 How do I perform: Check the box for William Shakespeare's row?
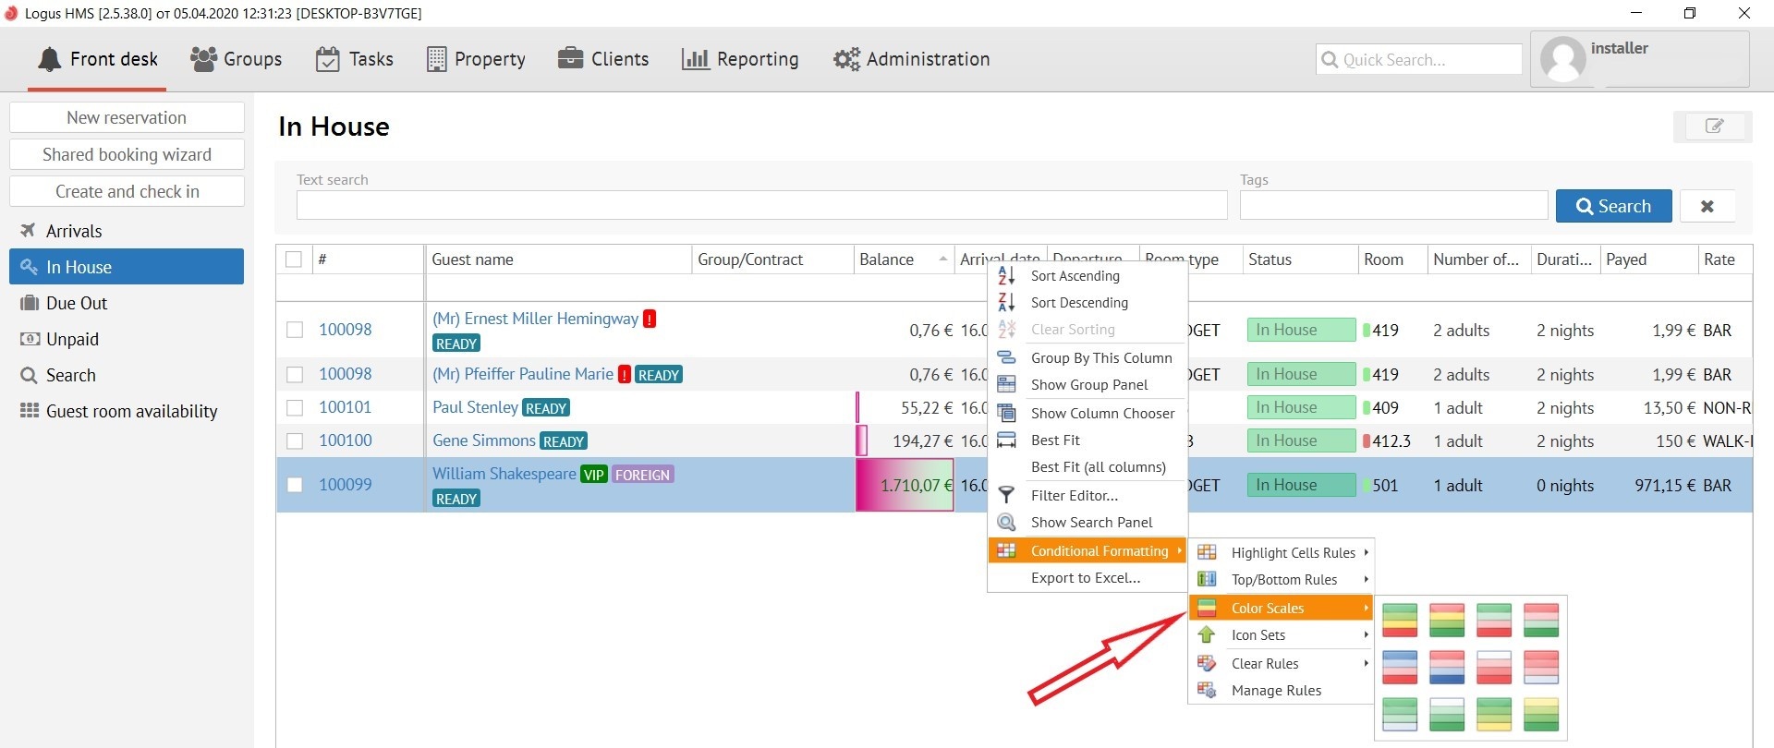[x=295, y=485]
